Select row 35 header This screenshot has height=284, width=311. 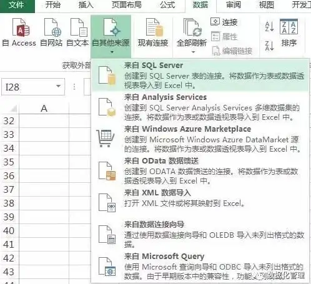coord(9,162)
